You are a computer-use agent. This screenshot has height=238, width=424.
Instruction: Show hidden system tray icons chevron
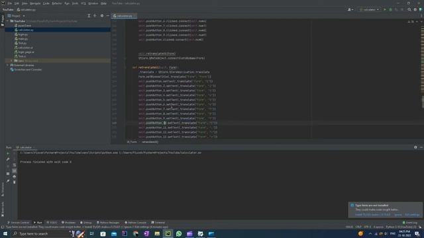pyautogui.click(x=370, y=233)
